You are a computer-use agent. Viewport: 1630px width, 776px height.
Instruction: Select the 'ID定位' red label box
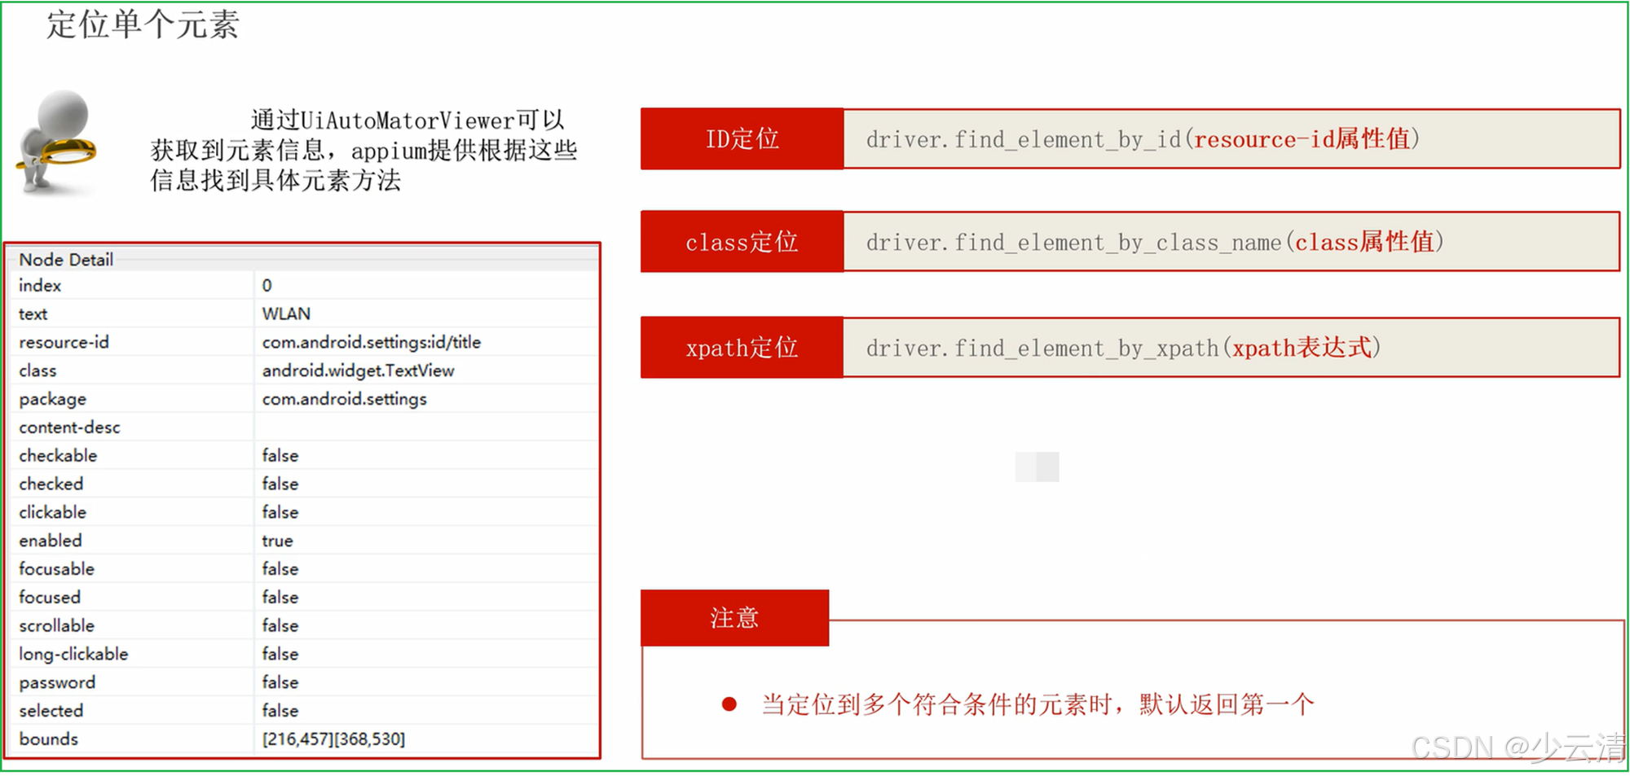pos(742,138)
